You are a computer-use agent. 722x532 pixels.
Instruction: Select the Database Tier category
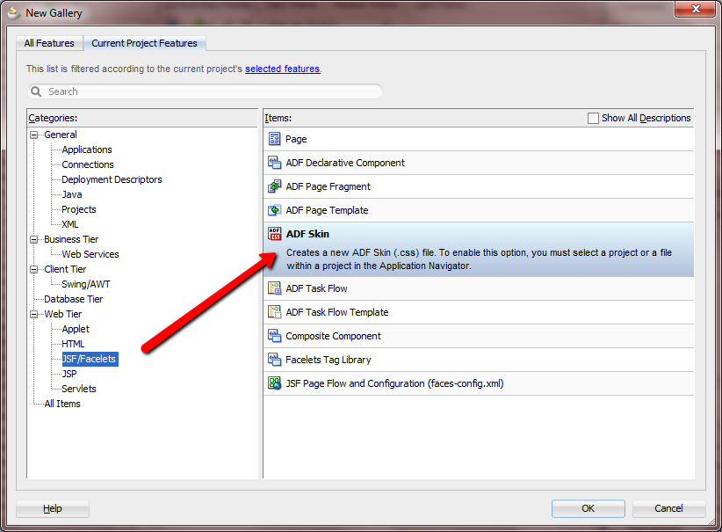tap(74, 299)
